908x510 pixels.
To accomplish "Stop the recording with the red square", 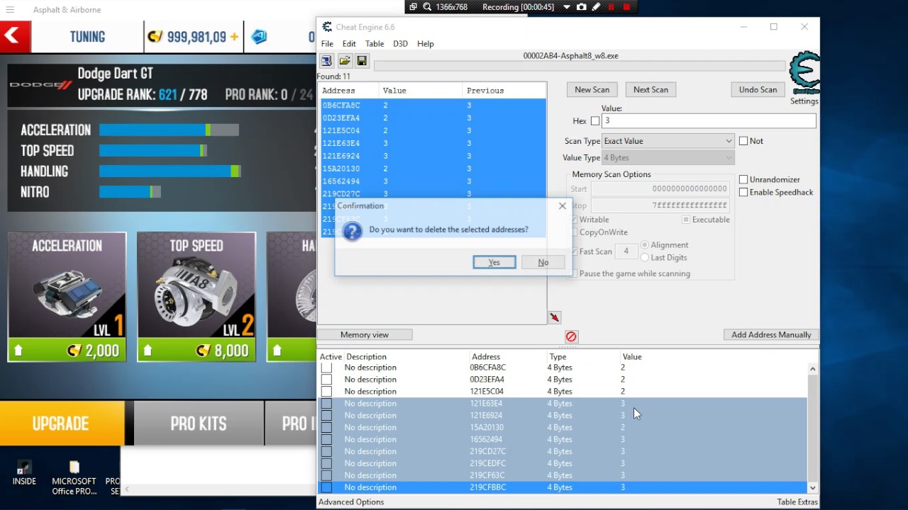I will tap(626, 7).
